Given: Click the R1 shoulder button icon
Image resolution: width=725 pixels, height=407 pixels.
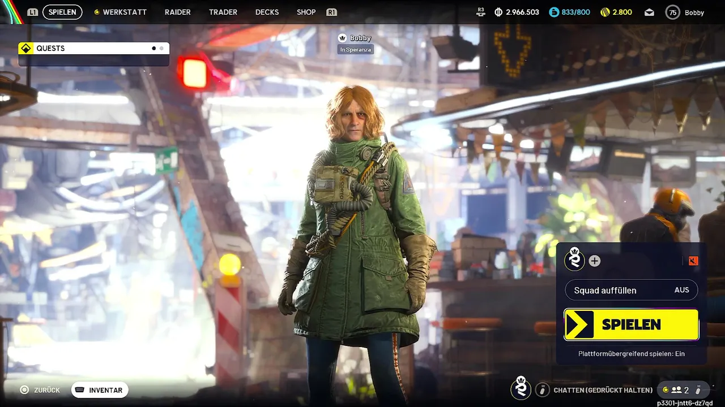Looking at the screenshot, I should coord(332,12).
